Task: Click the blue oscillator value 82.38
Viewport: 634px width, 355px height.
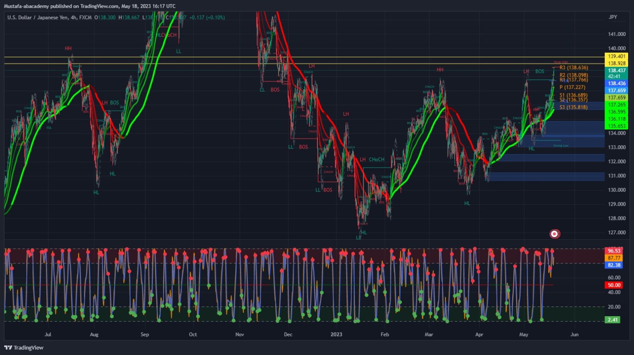Action: pyautogui.click(x=614, y=265)
